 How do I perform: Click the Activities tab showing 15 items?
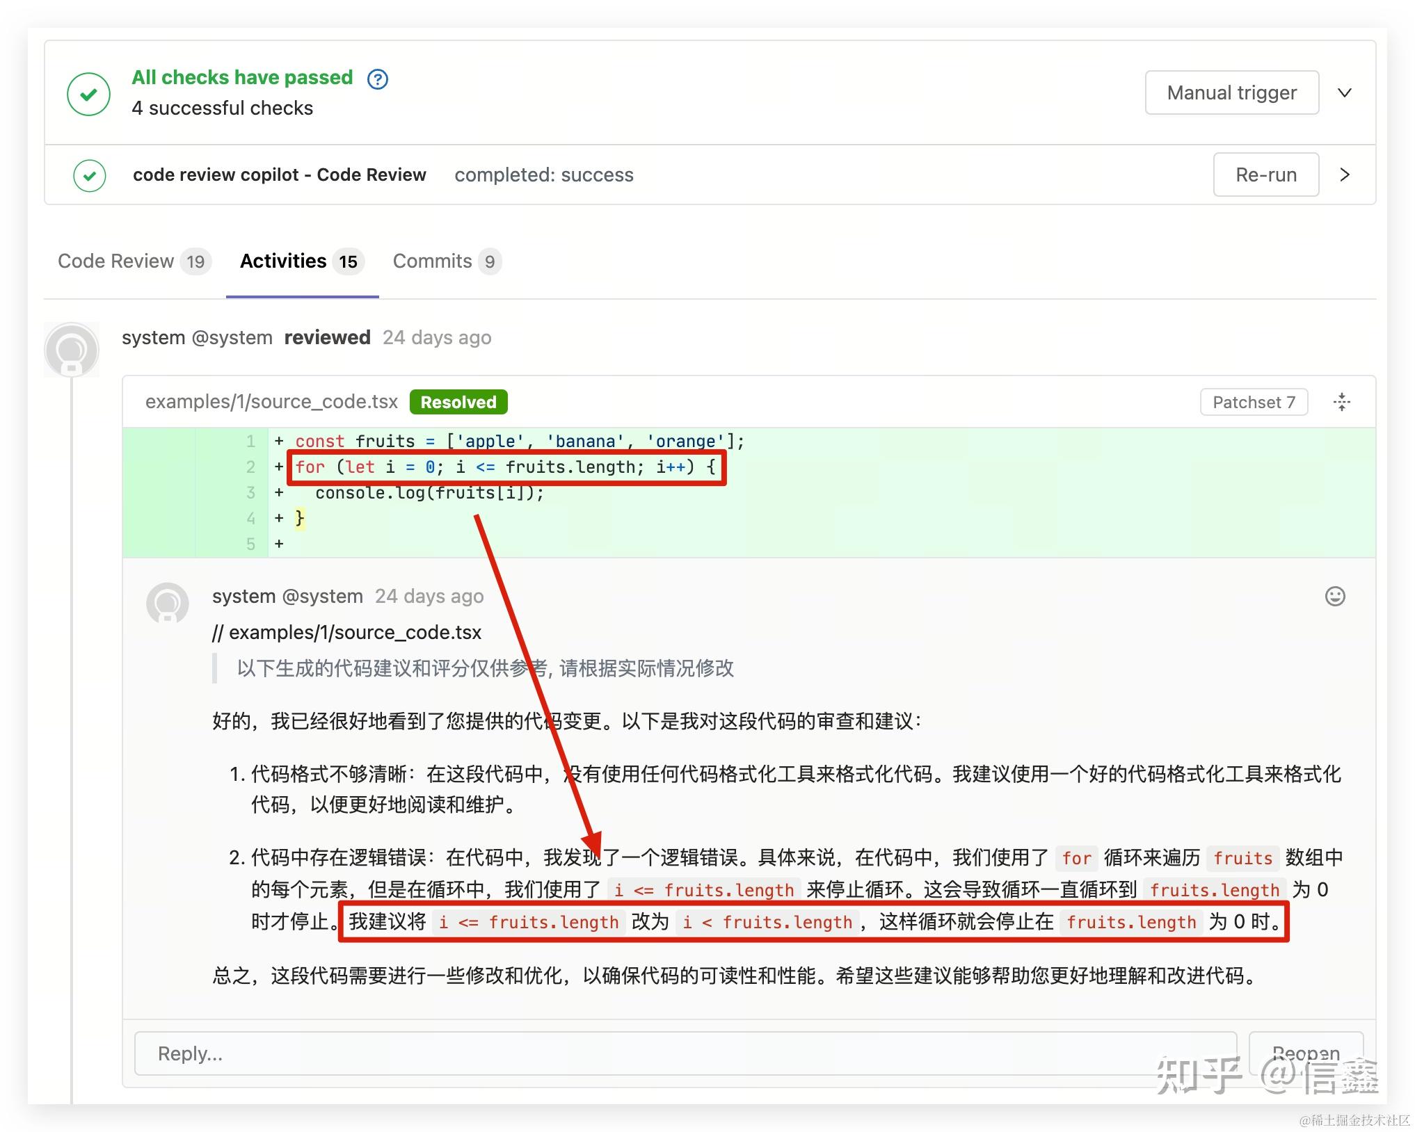pos(301,261)
